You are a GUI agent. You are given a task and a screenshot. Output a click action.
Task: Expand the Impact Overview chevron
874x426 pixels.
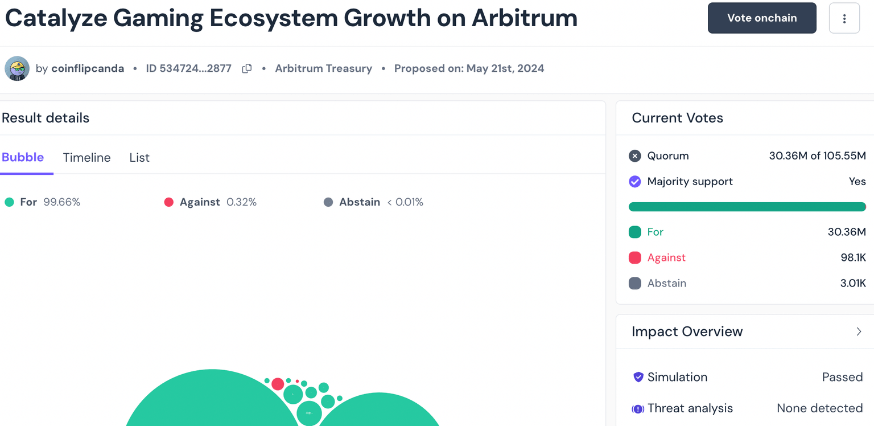(859, 331)
